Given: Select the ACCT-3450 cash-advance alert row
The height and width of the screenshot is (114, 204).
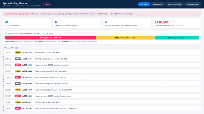Looking at the screenshot, I should (102, 90).
